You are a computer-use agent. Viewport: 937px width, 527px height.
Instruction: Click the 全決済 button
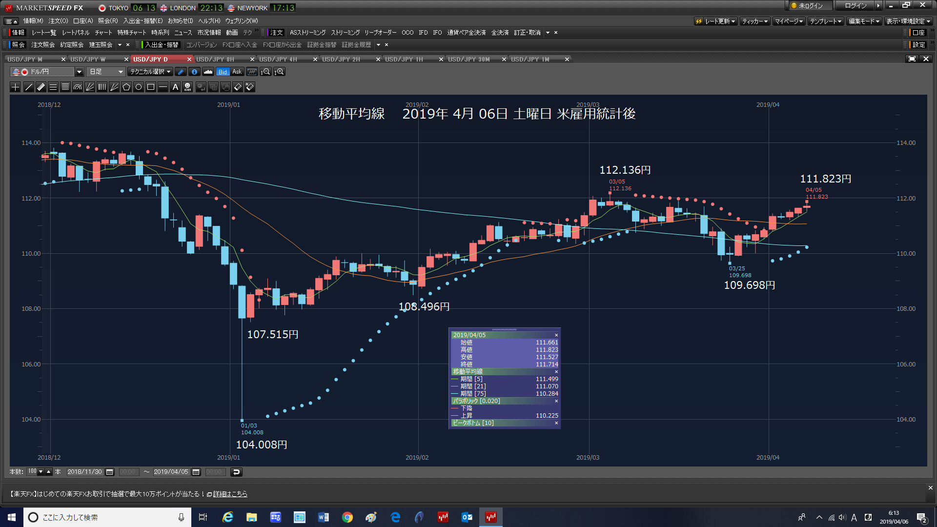[x=500, y=33]
